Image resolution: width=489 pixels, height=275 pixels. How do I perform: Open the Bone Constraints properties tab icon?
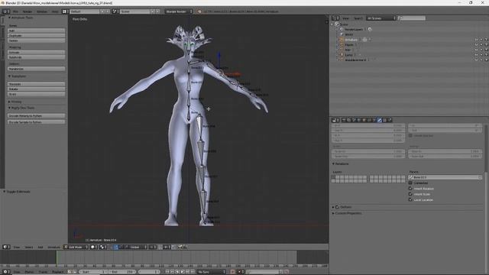pyautogui.click(x=384, y=120)
